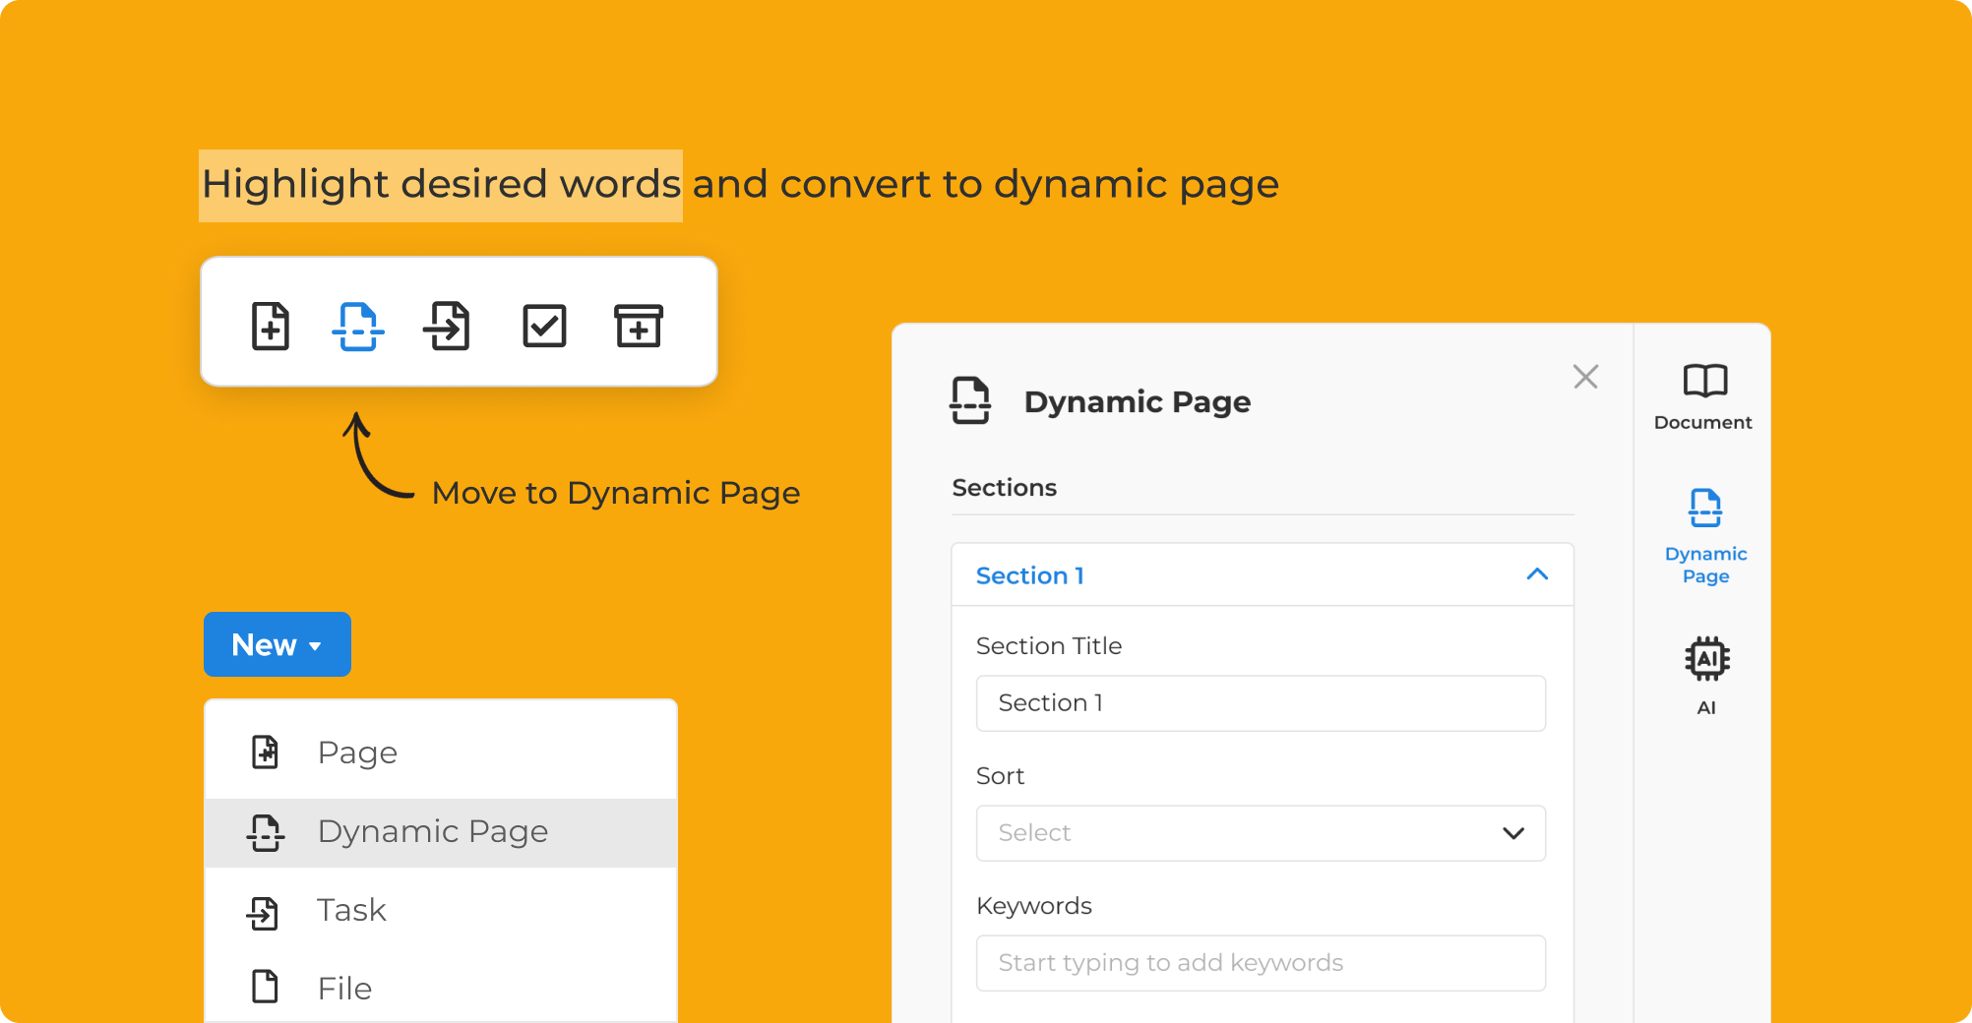Click the Keywords input field

tap(1261, 963)
